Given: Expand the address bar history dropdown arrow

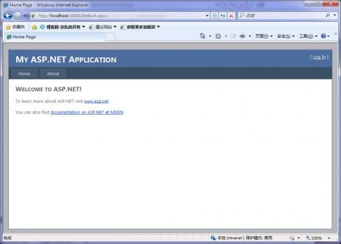Looking at the screenshot, I should [207, 16].
